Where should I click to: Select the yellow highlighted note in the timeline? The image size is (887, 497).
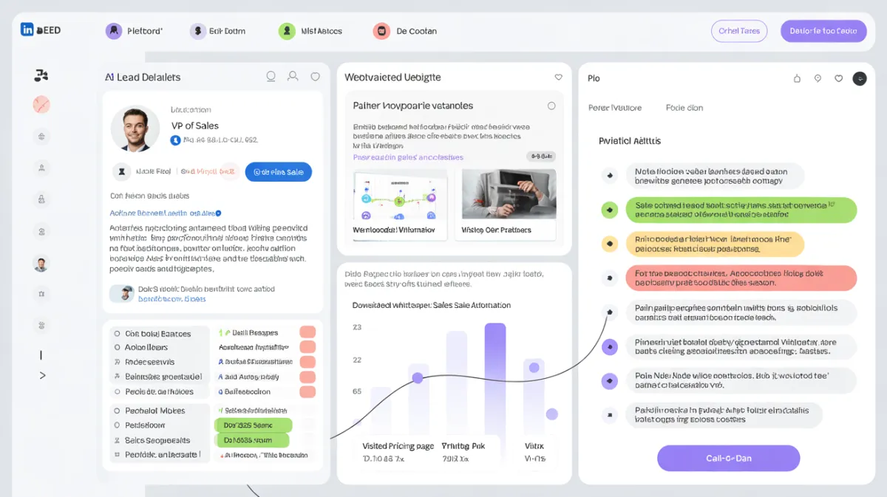point(715,244)
